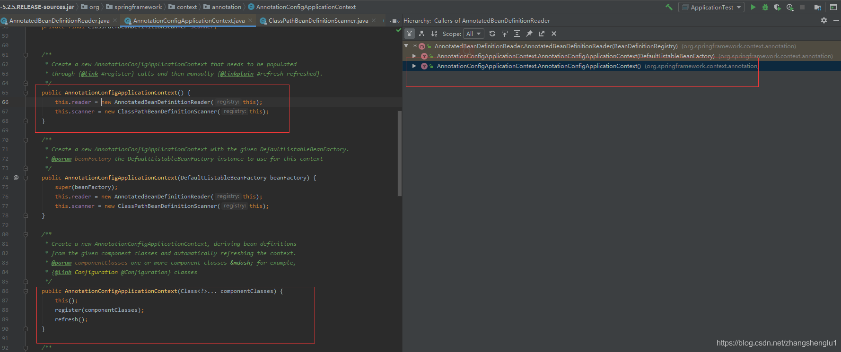
Task: Run ApplicationTest with coverage shield icon
Action: pyautogui.click(x=777, y=7)
